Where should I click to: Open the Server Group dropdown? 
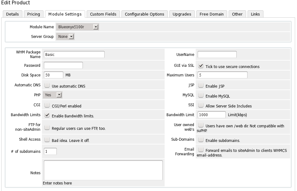(x=65, y=37)
